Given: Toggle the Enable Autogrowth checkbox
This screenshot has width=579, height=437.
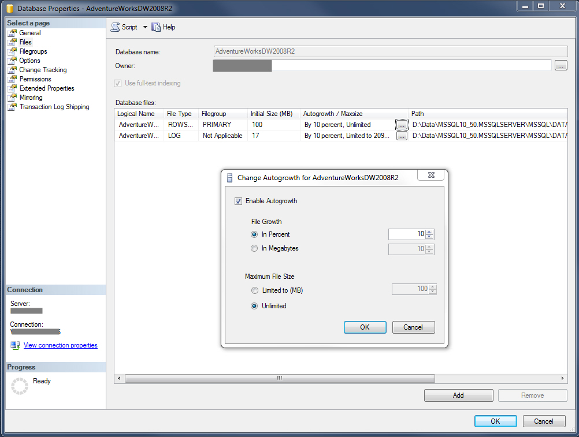Looking at the screenshot, I should [238, 201].
